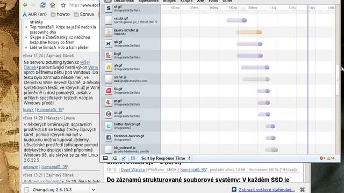Close the downloads bar with the X
Screen dimensions: 344x193
(303, 189)
